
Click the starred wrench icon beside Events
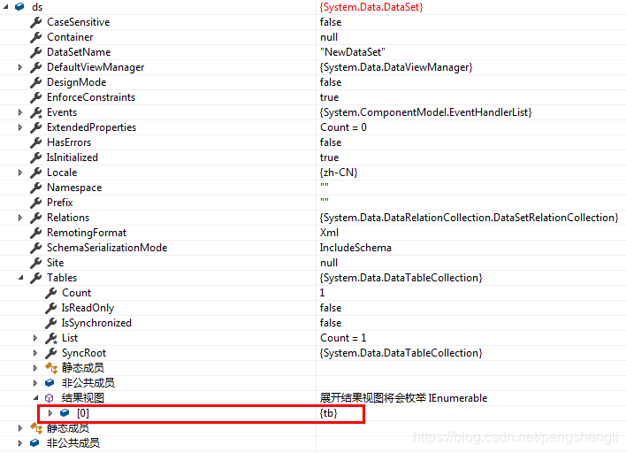point(36,112)
